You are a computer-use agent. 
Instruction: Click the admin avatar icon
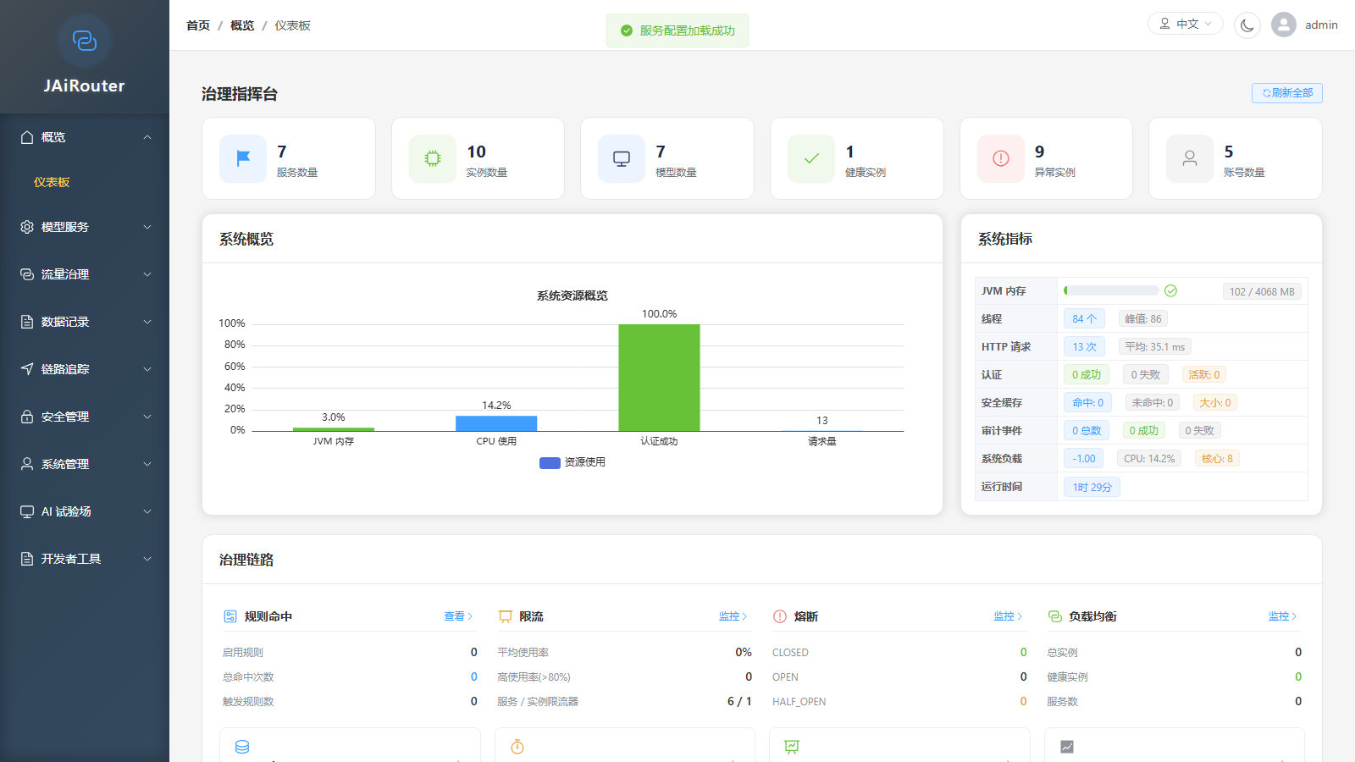point(1284,25)
